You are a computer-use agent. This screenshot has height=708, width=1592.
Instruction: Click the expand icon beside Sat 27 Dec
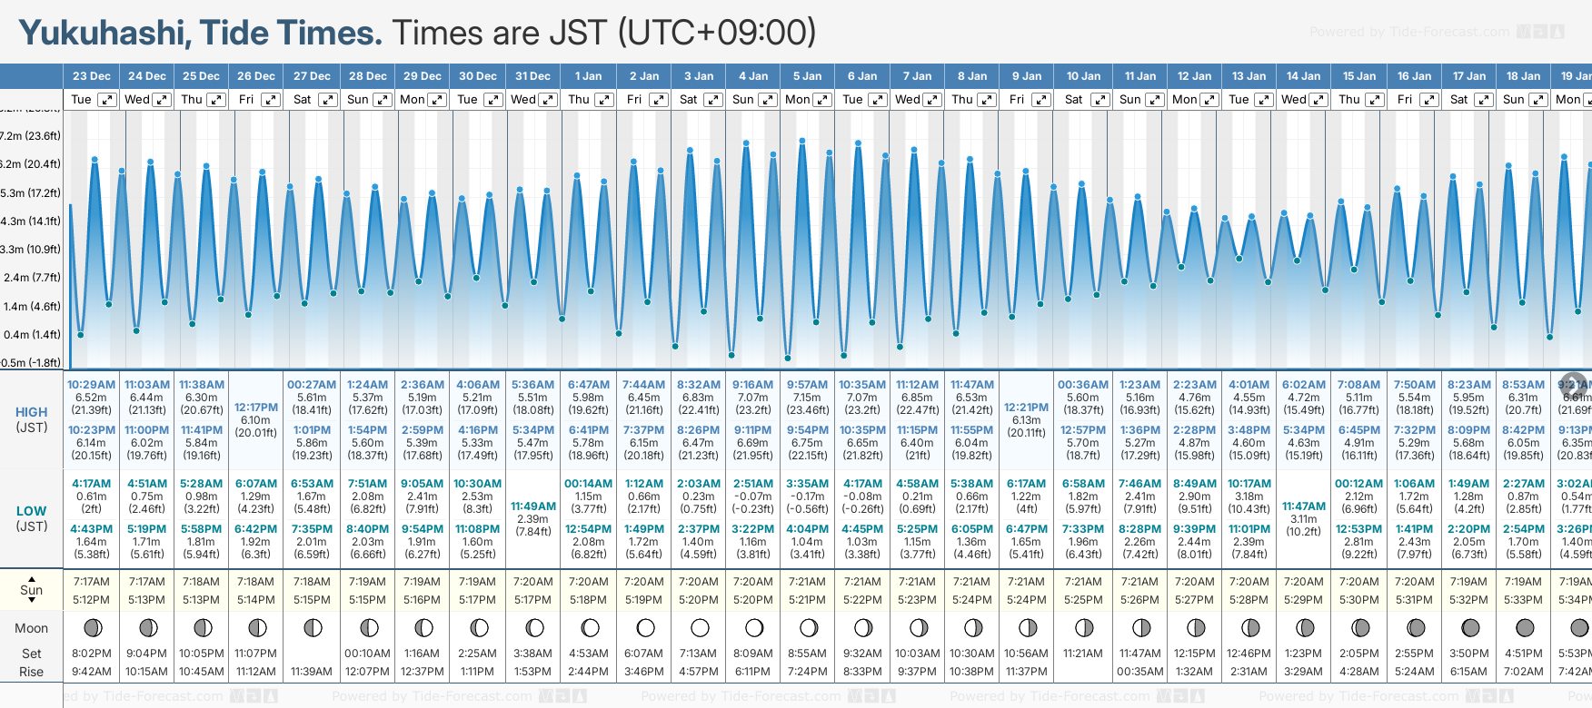(328, 100)
